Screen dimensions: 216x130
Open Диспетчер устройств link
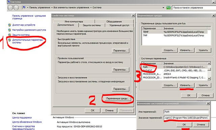pos(24,25)
